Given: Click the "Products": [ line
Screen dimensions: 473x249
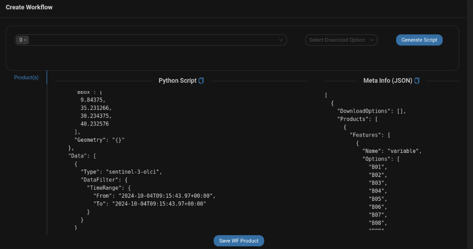Looking at the screenshot, I should 357,119.
